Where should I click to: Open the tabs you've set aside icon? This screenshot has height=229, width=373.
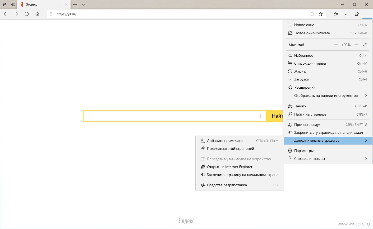pyautogui.click(x=4, y=4)
